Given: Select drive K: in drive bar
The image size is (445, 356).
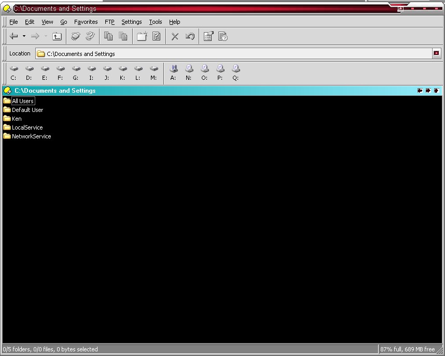Looking at the screenshot, I should (122, 73).
